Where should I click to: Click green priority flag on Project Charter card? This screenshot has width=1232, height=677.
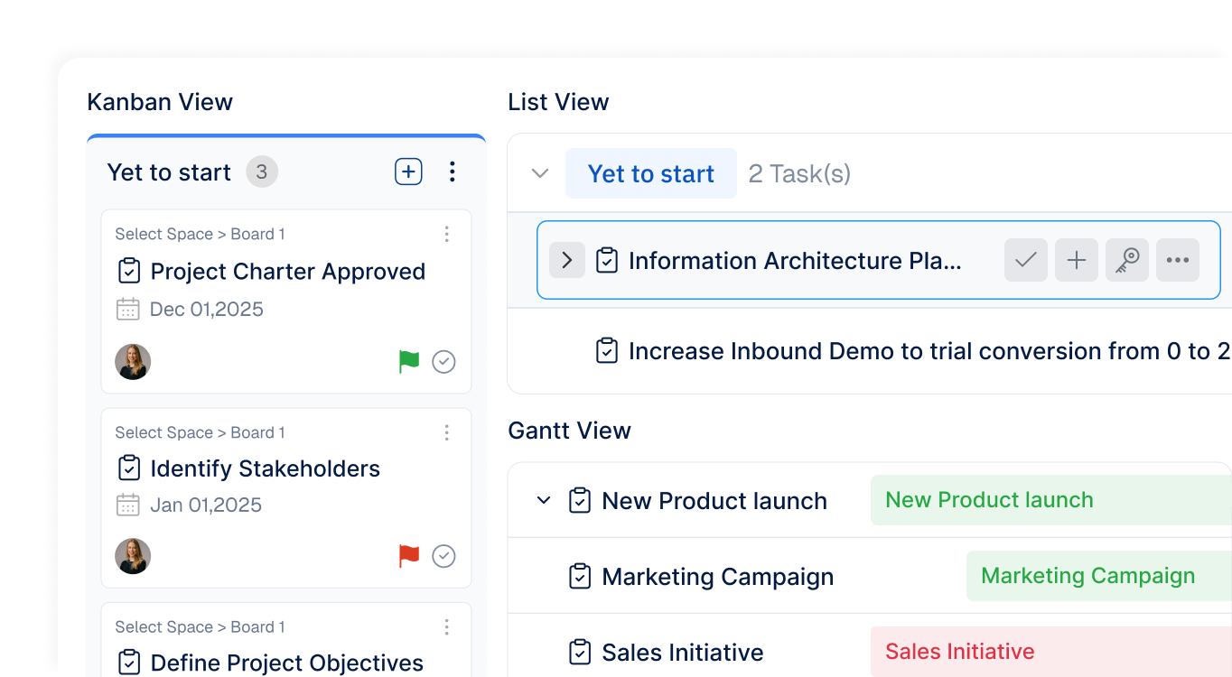[409, 362]
